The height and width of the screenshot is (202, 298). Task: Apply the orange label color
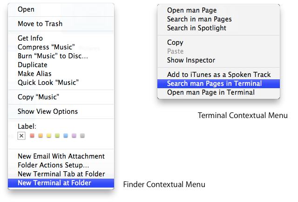[x=41, y=136]
